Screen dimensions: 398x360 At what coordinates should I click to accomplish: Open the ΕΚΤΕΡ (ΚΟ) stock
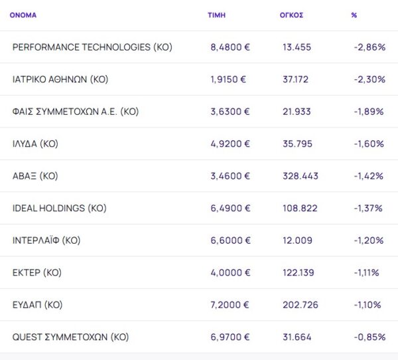pos(36,272)
